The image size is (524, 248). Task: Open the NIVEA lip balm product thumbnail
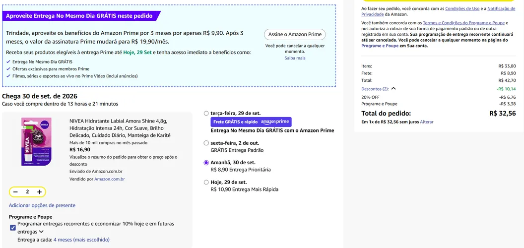(x=36, y=141)
